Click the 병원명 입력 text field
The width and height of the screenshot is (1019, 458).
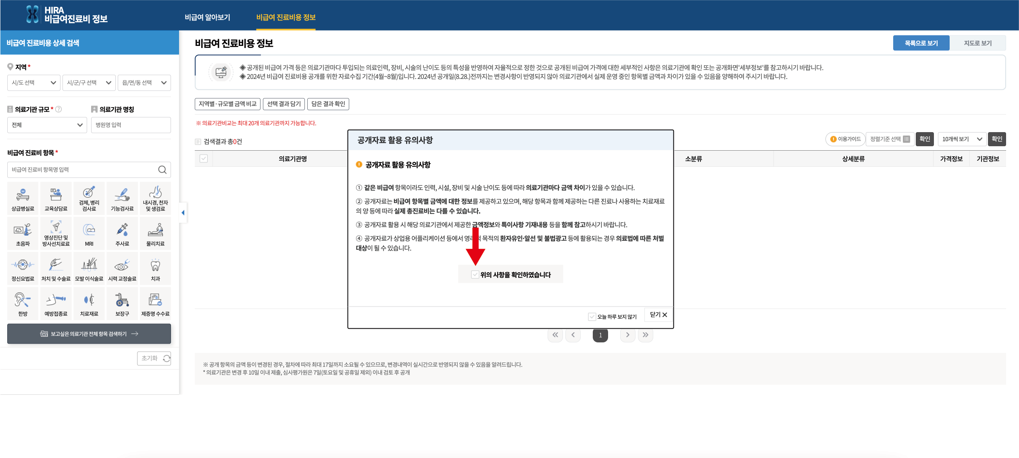point(131,125)
